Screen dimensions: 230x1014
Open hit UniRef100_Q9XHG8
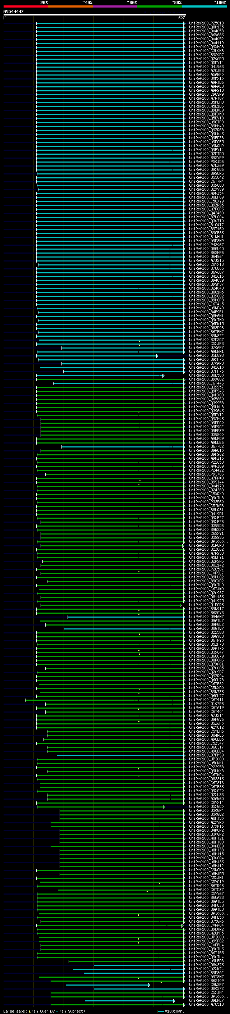(206, 47)
